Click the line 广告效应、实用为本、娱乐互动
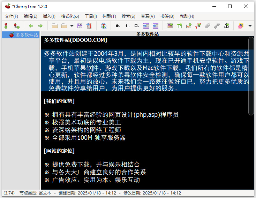Viewport: 256px width, 198px height. (92, 180)
